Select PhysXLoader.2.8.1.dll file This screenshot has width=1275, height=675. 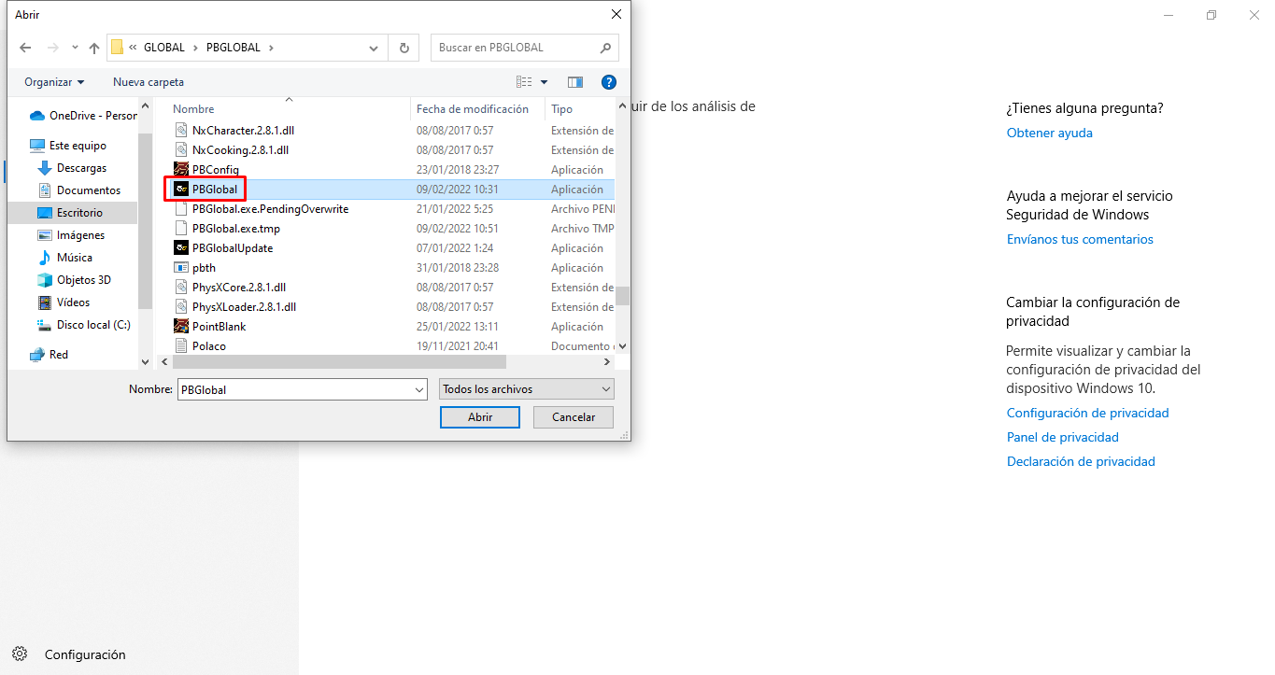click(x=244, y=307)
